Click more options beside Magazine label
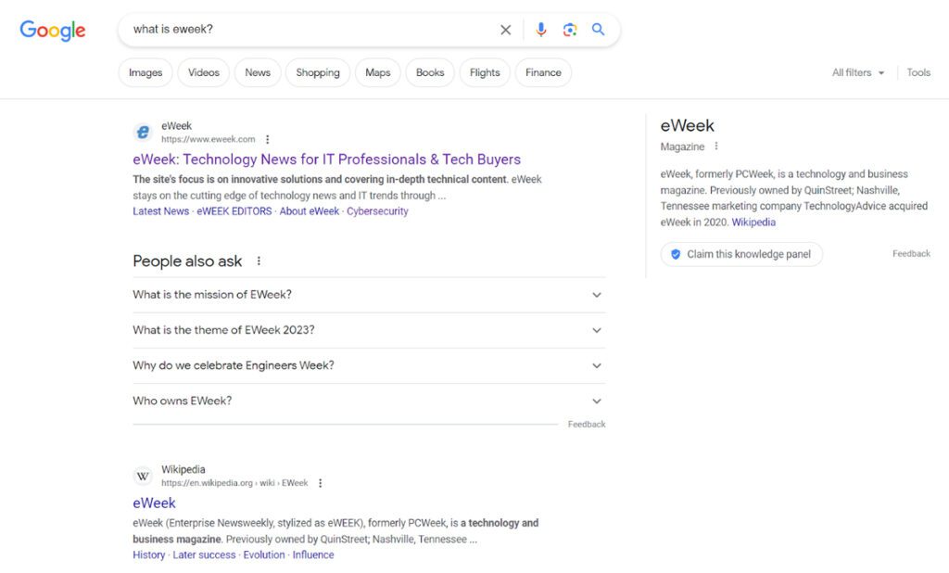The height and width of the screenshot is (573, 949). [x=716, y=146]
